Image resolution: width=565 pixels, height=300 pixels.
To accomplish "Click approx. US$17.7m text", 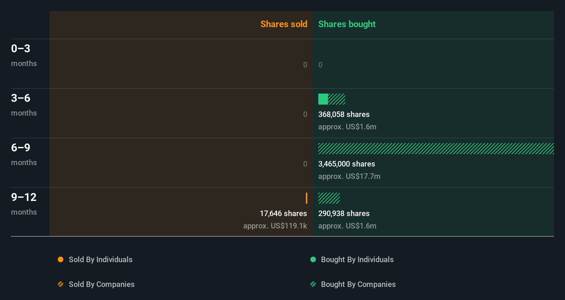I will pyautogui.click(x=349, y=176).
